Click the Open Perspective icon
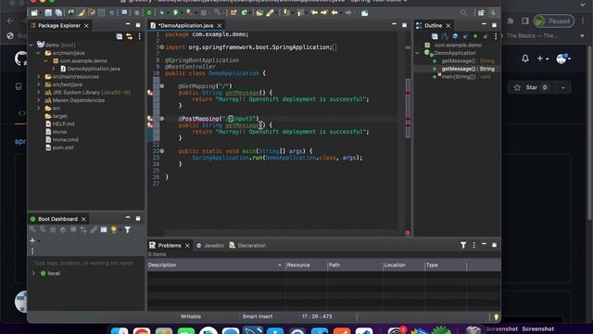This screenshot has height=334, width=593. point(481,13)
